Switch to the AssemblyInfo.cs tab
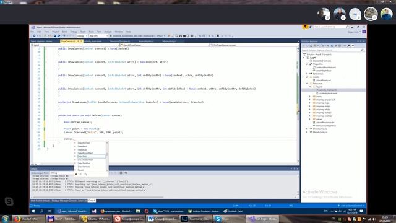 tap(146, 42)
